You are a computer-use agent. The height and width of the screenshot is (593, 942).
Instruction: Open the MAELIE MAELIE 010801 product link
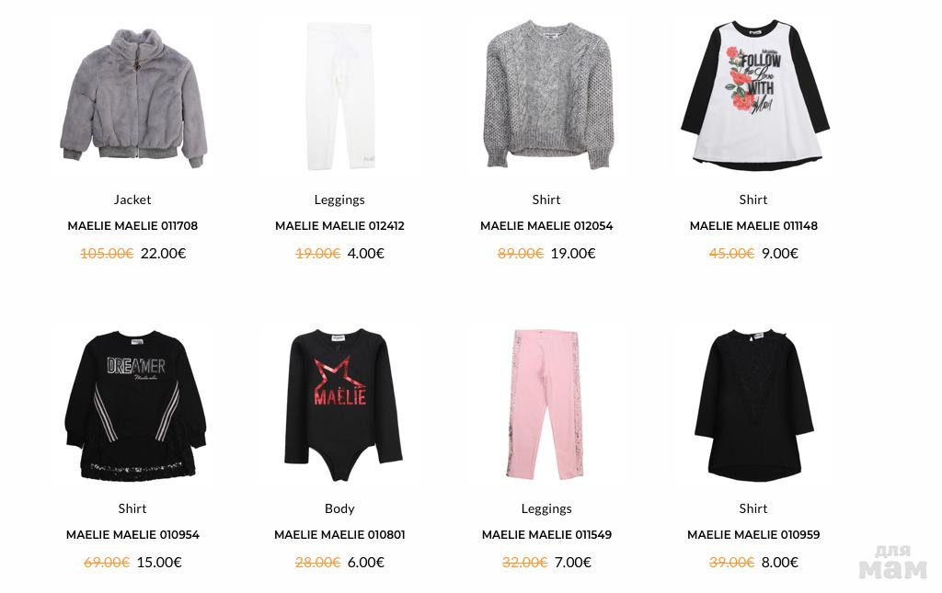pyautogui.click(x=339, y=535)
